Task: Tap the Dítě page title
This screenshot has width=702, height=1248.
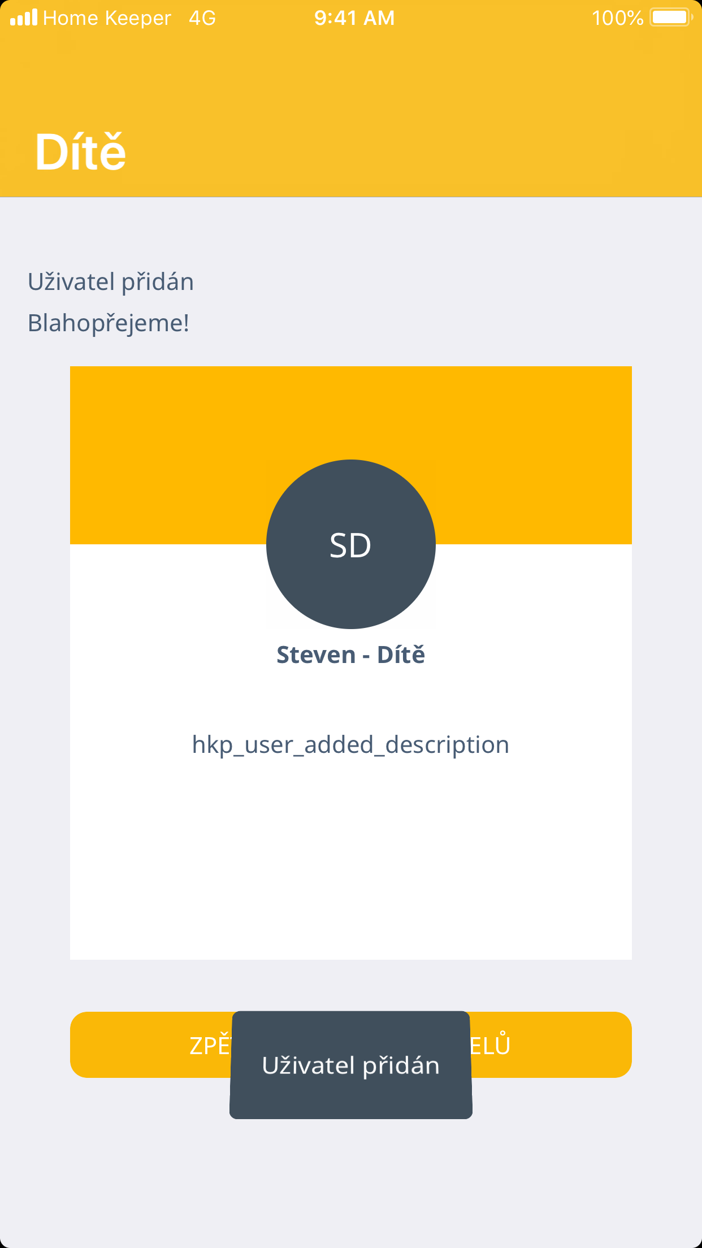Action: [80, 151]
